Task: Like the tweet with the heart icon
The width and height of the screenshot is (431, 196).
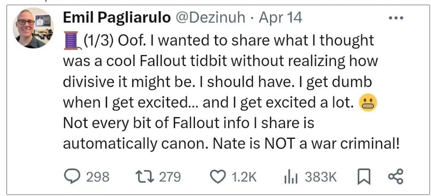Action: click(218, 177)
